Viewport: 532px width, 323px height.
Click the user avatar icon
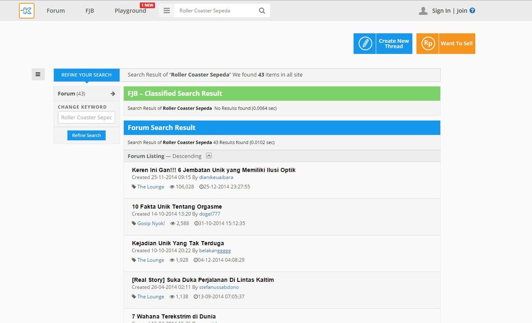click(423, 11)
